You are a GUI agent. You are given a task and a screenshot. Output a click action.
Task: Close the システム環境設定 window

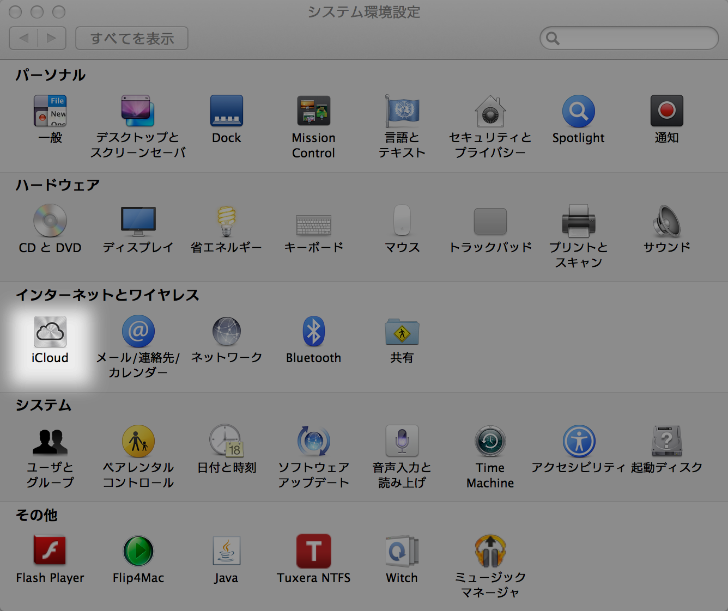tap(15, 12)
